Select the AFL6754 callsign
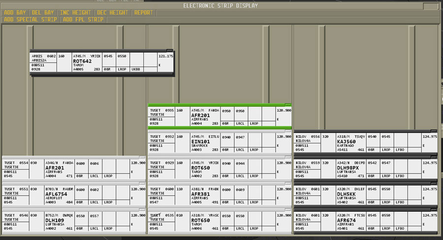Viewport: 443px width, 240px height. [56, 194]
